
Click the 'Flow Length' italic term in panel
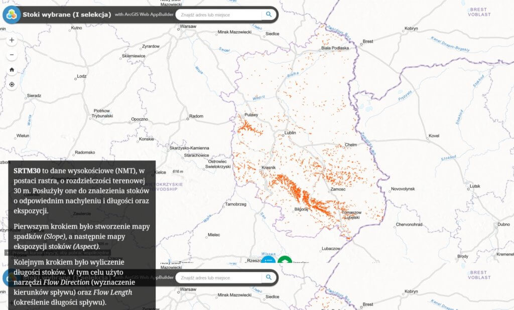[x=112, y=292]
